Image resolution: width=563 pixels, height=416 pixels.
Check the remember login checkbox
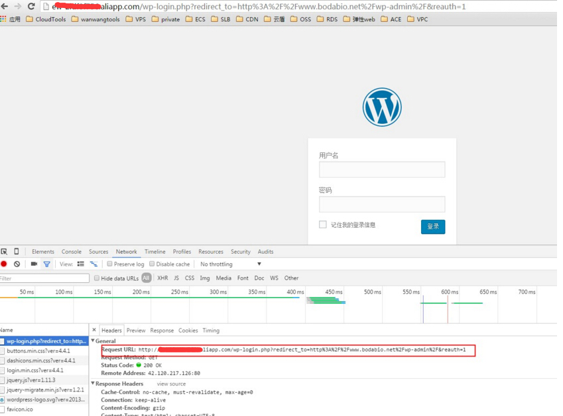(x=323, y=225)
